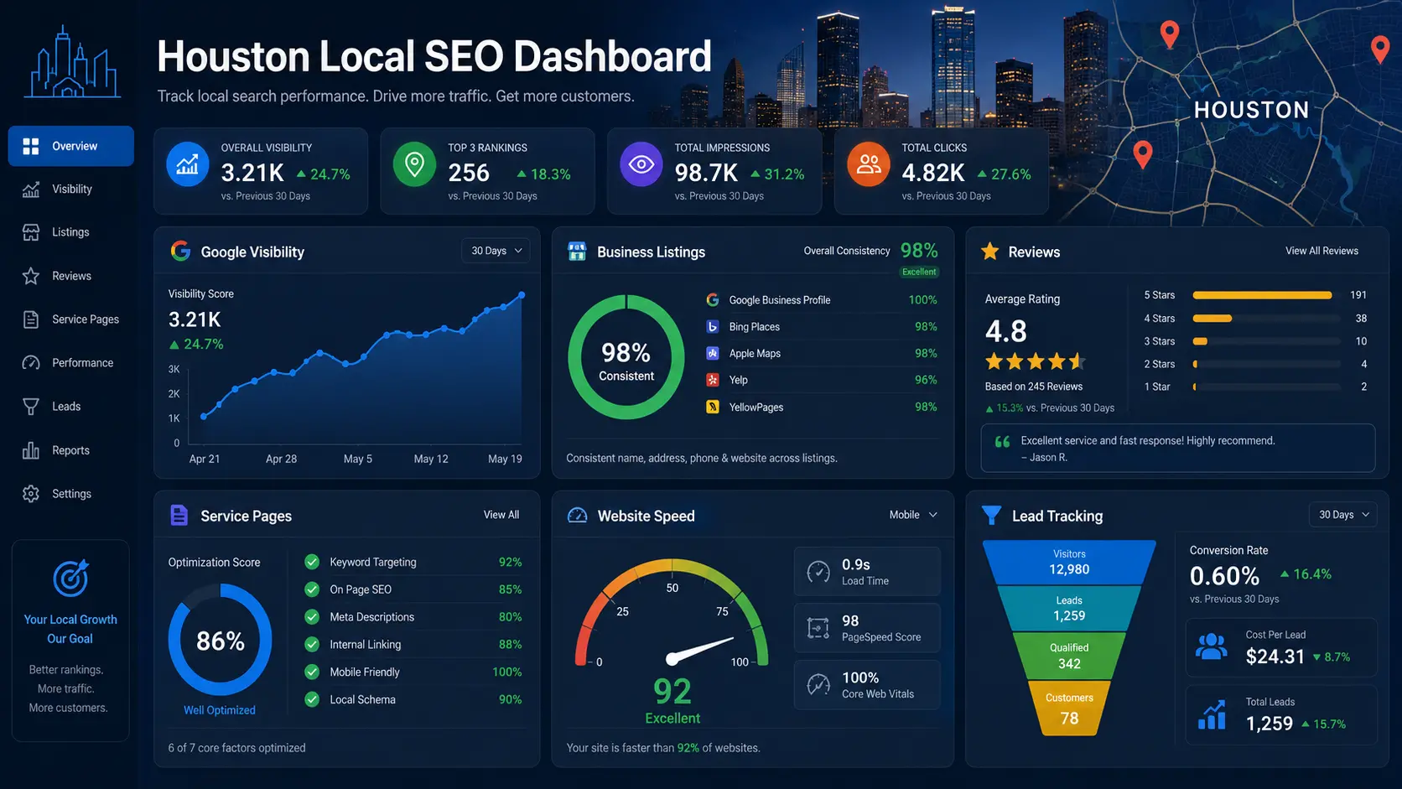Click the YellowPages logo icon

712,407
